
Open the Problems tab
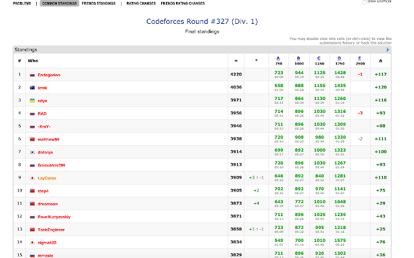(x=22, y=3)
